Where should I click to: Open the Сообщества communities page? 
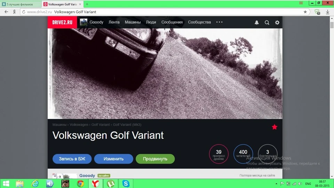click(199, 22)
